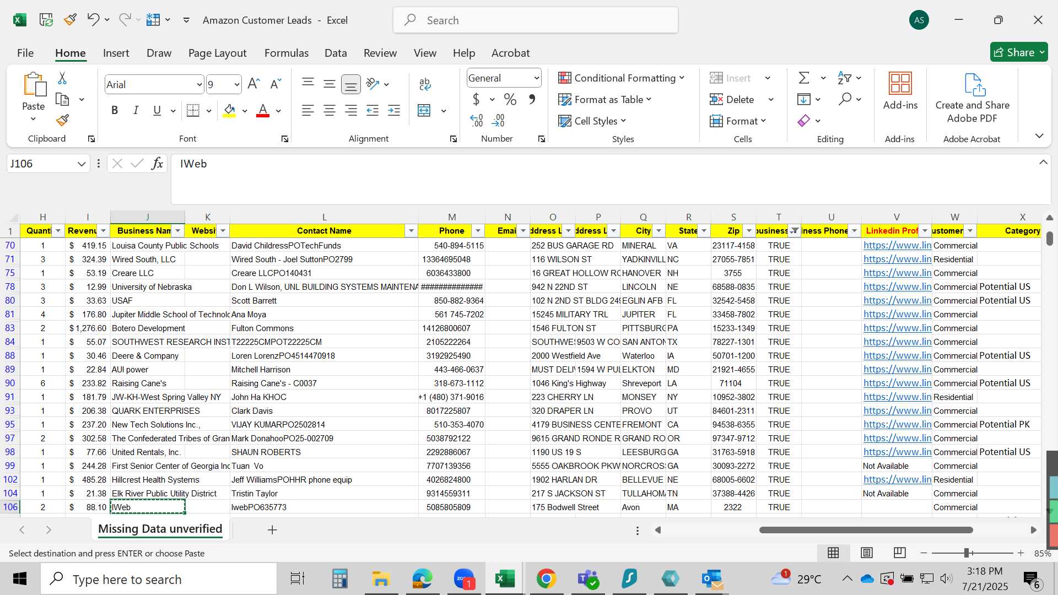1058x595 pixels.
Task: Open the Business Name column filter dropdown
Action: [177, 230]
